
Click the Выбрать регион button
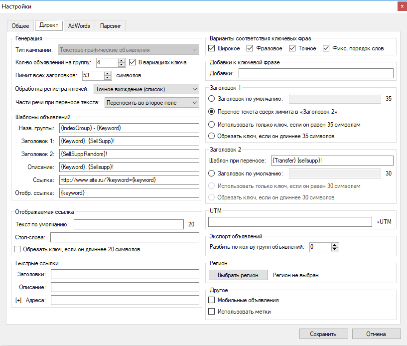238,275
